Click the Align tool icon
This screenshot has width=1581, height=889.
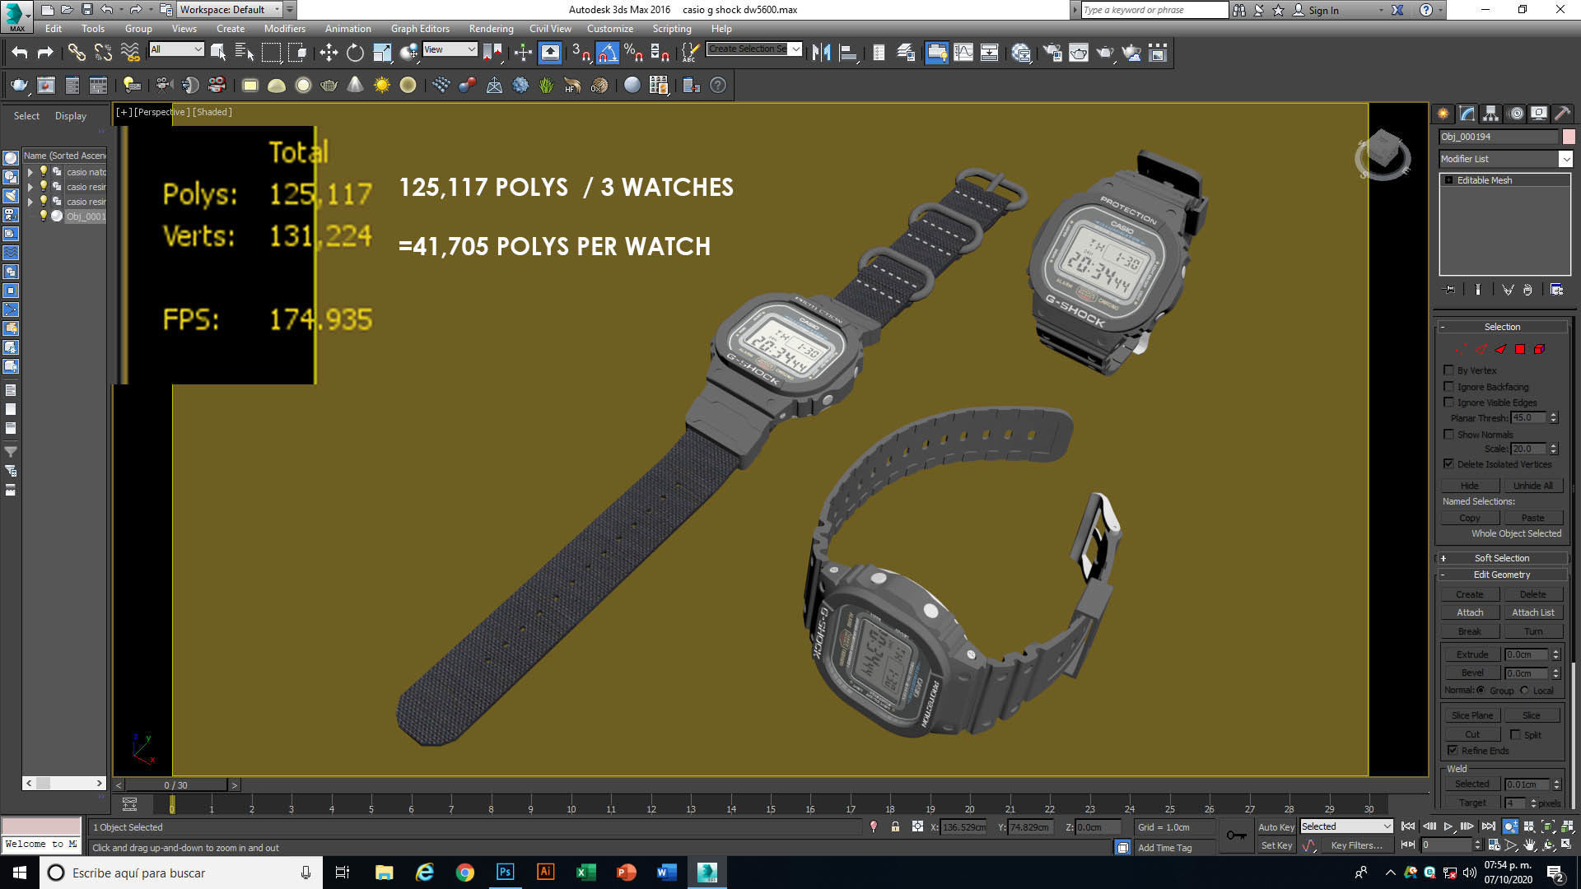point(848,53)
